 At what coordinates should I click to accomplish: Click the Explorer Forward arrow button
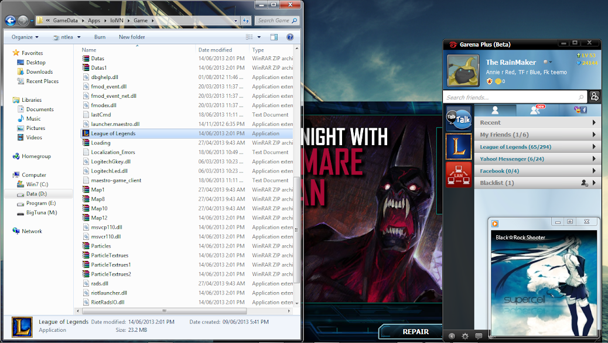(x=23, y=20)
